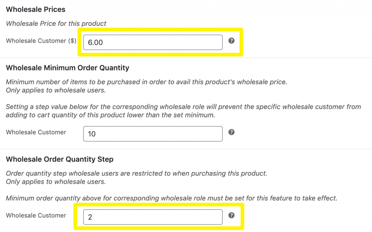
Task: Click "Only applies to wholesale users" under Minimum Order Quantity
Action: tap(56, 90)
